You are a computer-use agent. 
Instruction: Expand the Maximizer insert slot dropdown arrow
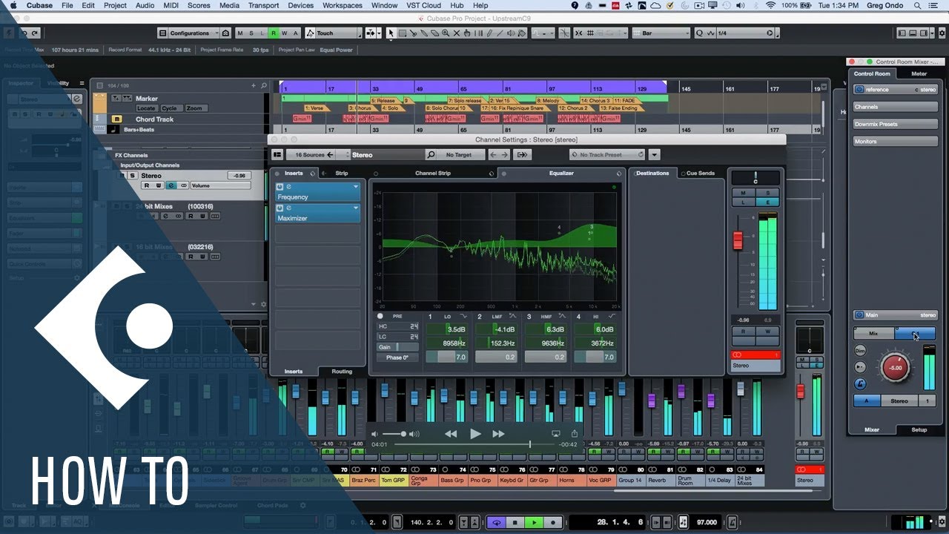[356, 208]
